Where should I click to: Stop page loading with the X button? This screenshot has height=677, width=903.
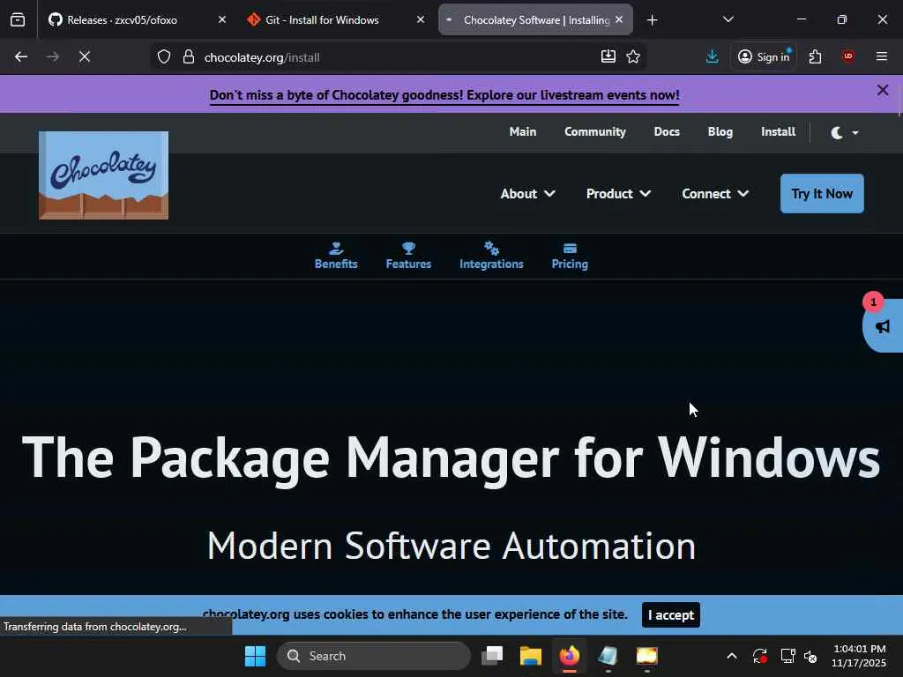[x=84, y=57]
